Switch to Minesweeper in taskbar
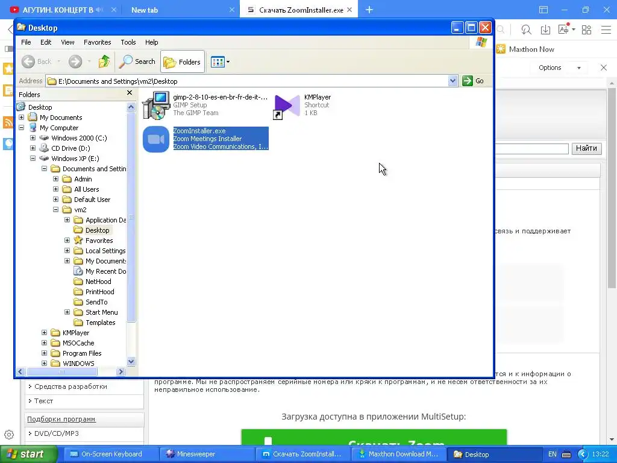Viewport: 617px width, 463px height. 206,455
